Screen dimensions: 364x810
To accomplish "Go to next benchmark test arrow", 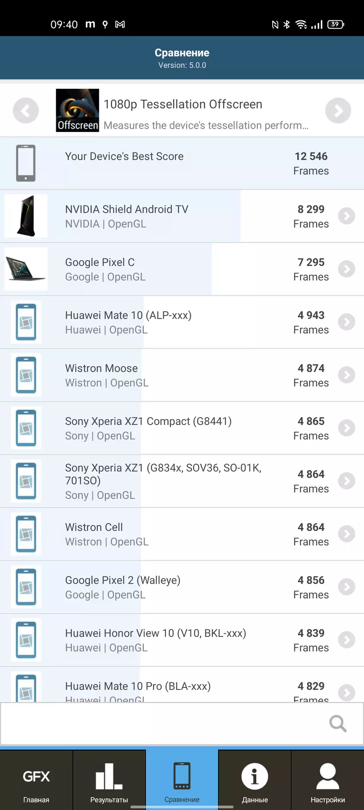I will point(338,111).
